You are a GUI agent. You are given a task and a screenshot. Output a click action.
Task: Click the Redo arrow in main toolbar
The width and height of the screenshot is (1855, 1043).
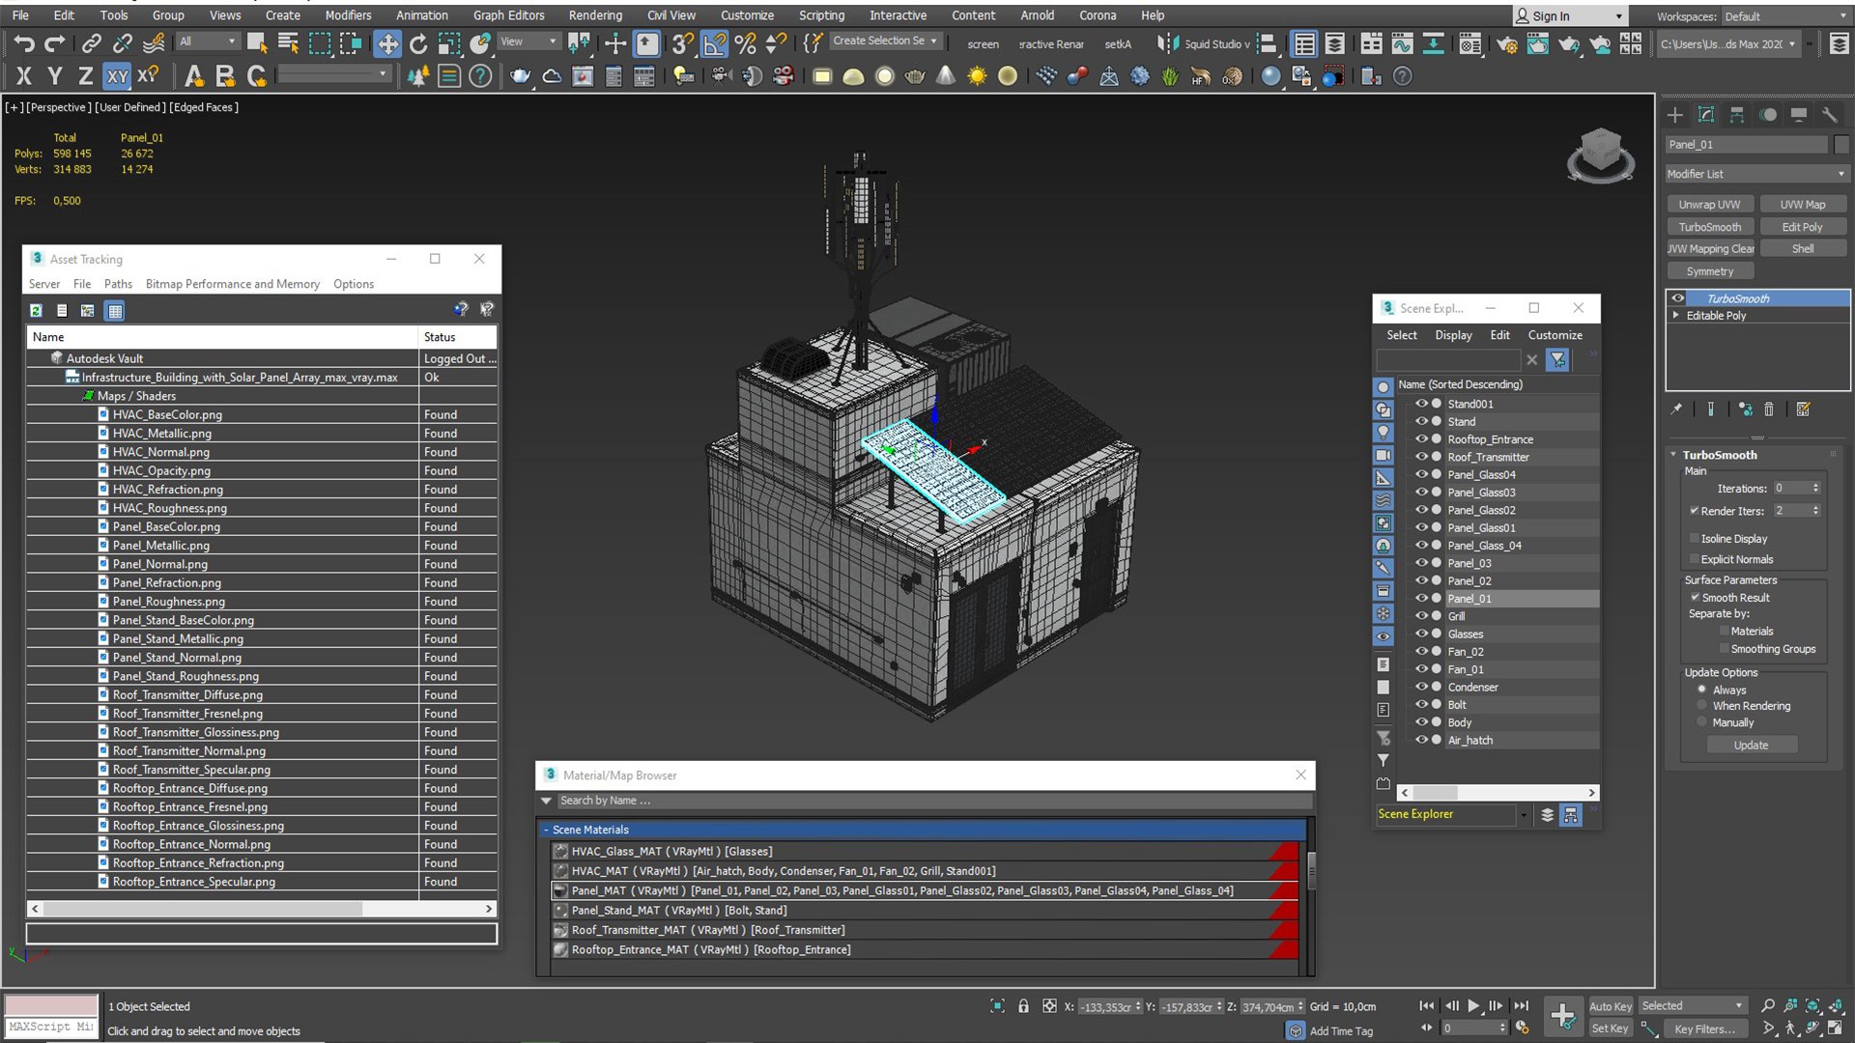55,43
